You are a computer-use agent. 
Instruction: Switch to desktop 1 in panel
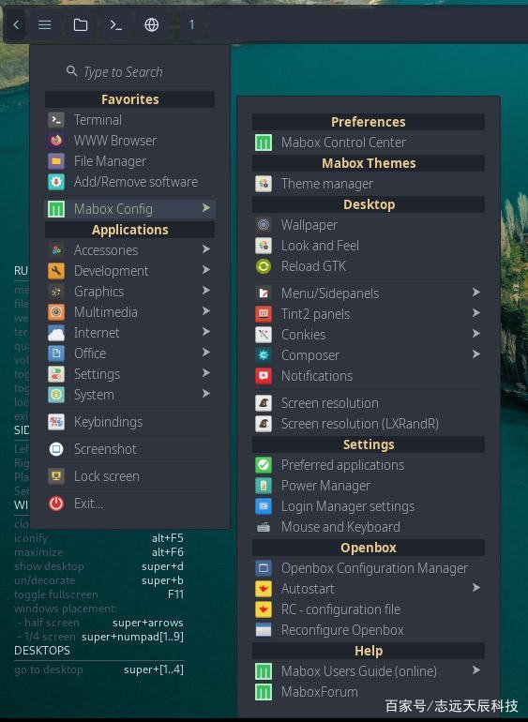(191, 24)
